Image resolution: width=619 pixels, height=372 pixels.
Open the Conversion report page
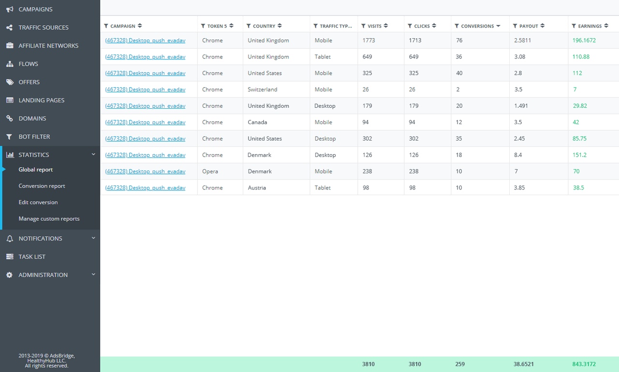pos(42,186)
